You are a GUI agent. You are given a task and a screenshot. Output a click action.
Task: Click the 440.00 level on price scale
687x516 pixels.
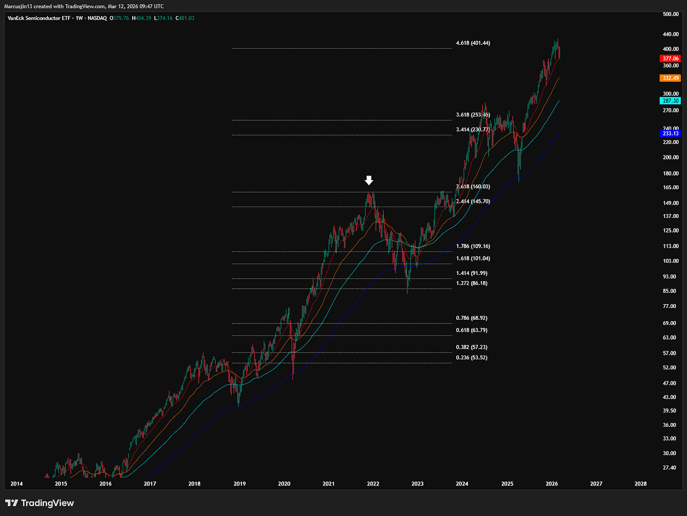click(x=670, y=34)
